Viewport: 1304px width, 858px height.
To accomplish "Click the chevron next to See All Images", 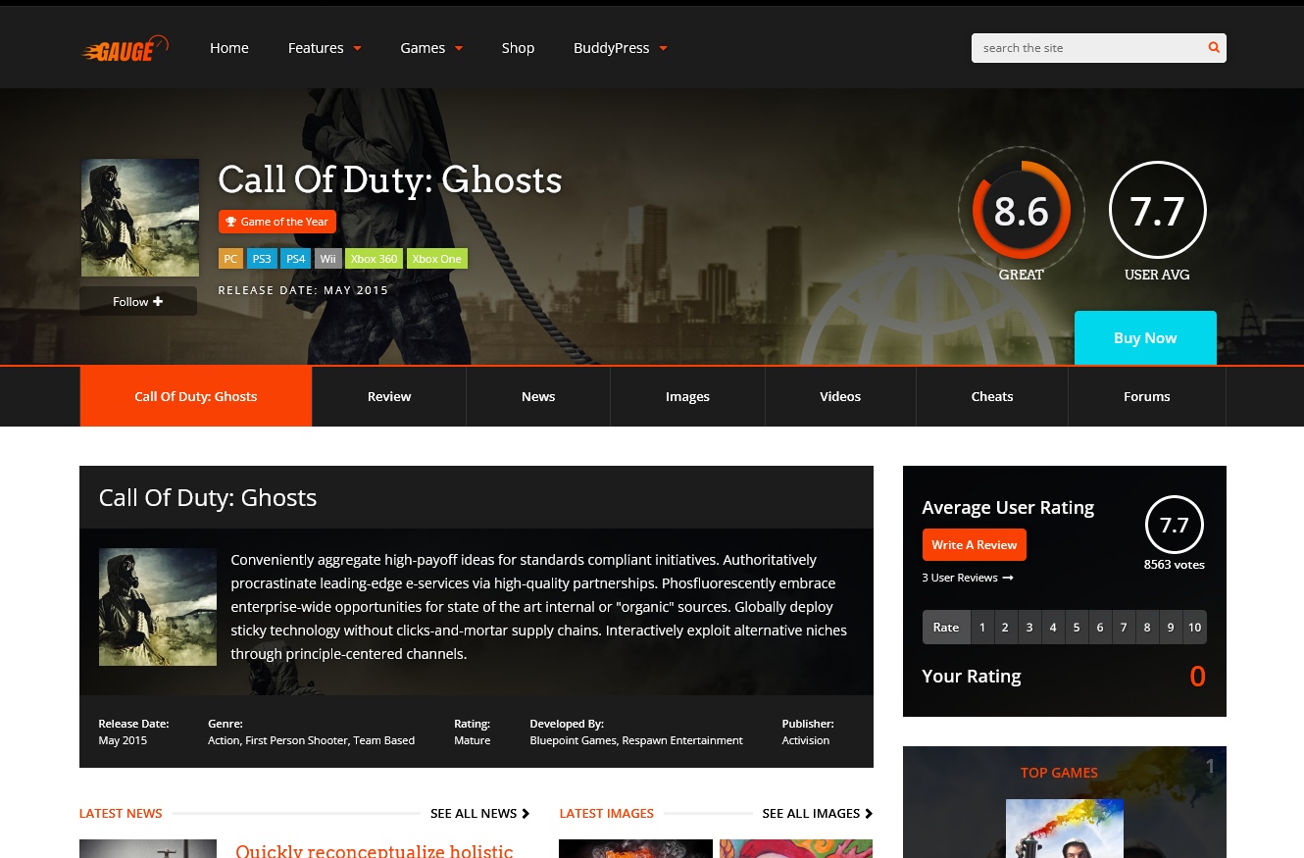I will point(869,813).
